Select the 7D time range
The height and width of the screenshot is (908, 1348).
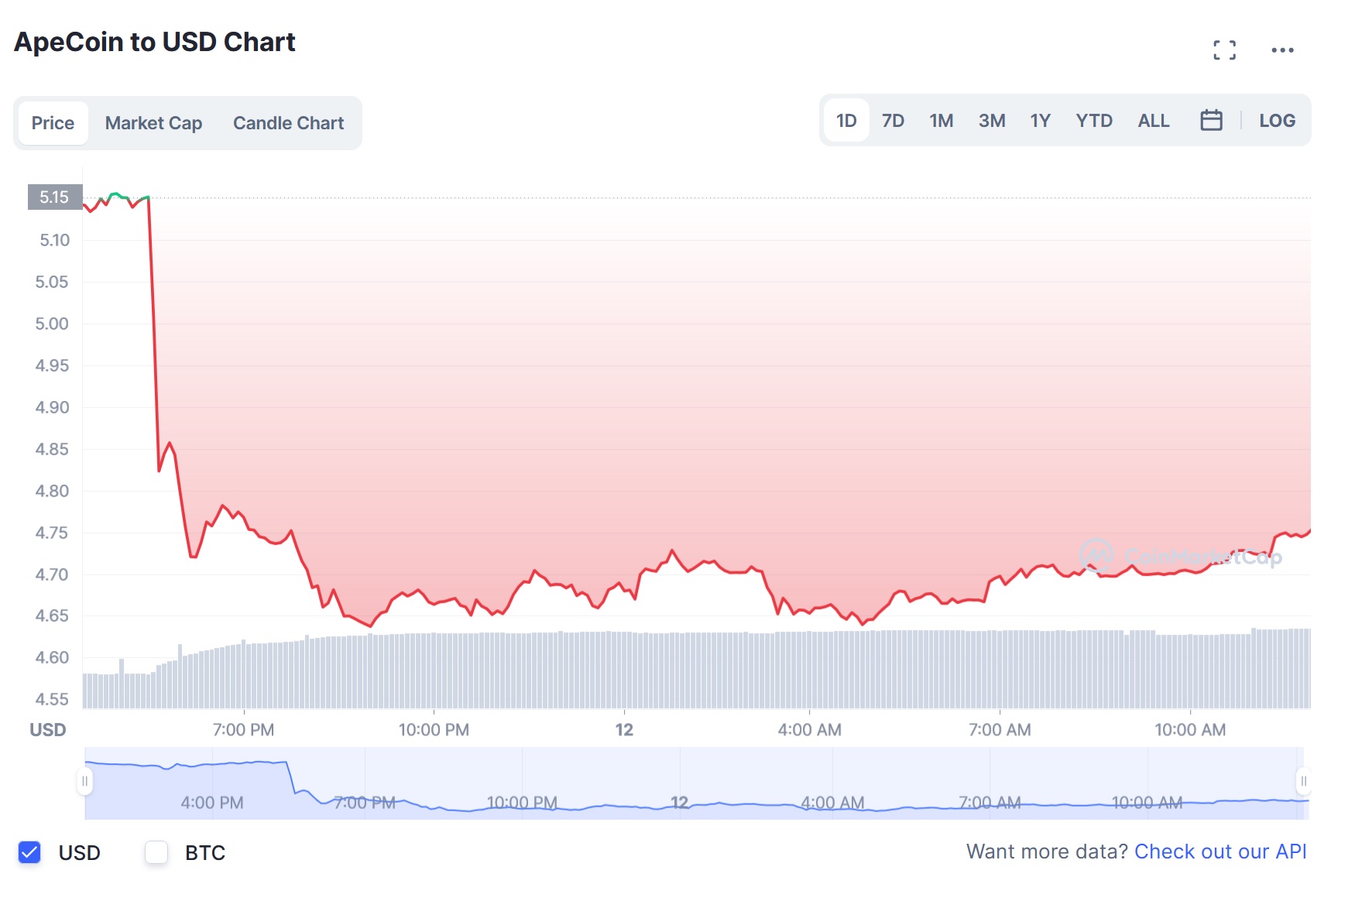[893, 121]
